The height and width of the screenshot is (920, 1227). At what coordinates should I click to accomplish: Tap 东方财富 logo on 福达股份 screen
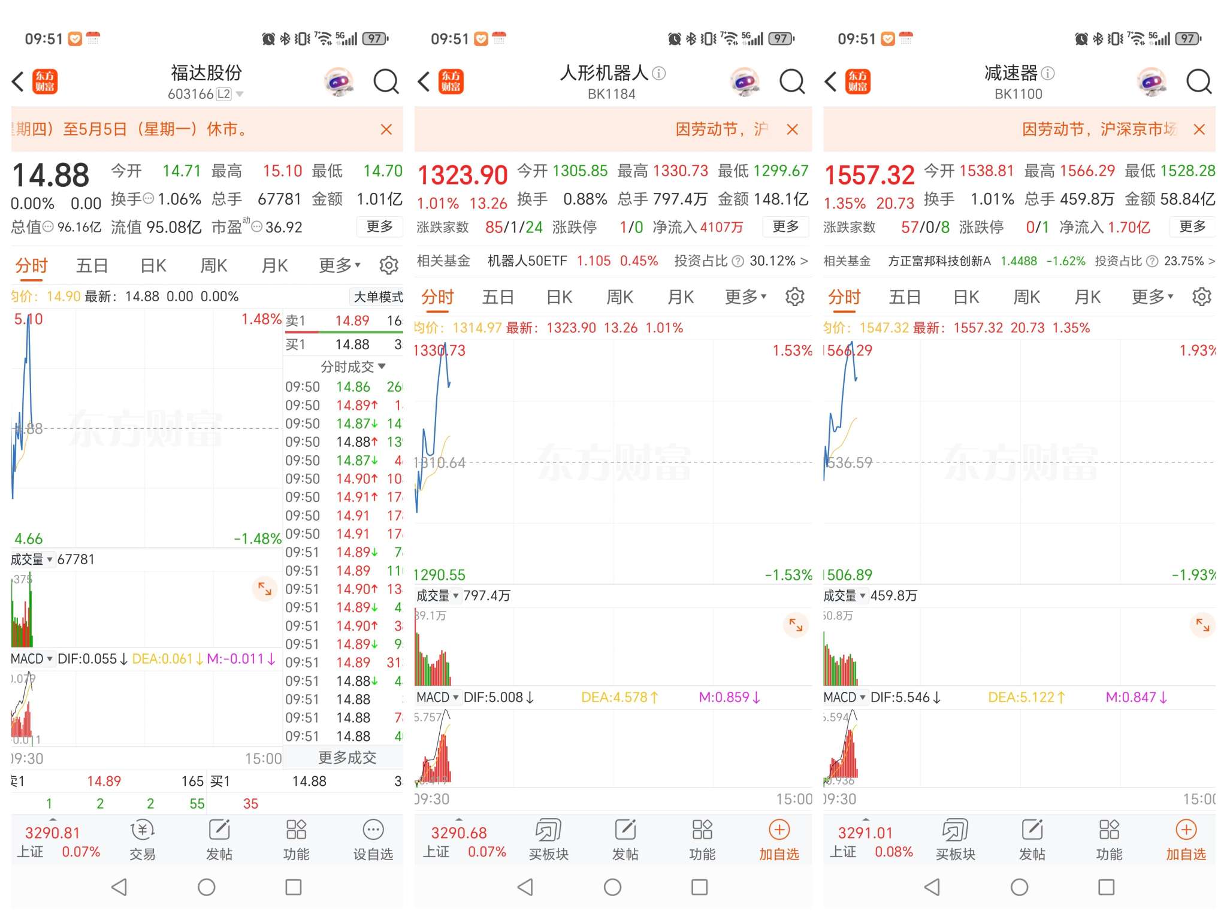pyautogui.click(x=45, y=81)
